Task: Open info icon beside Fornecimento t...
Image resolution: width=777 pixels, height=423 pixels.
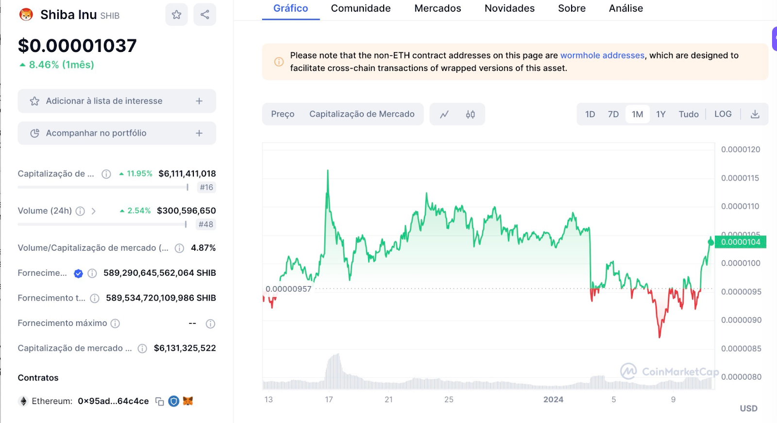Action: pos(95,298)
